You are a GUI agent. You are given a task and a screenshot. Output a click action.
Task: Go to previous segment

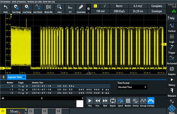coord(98,102)
